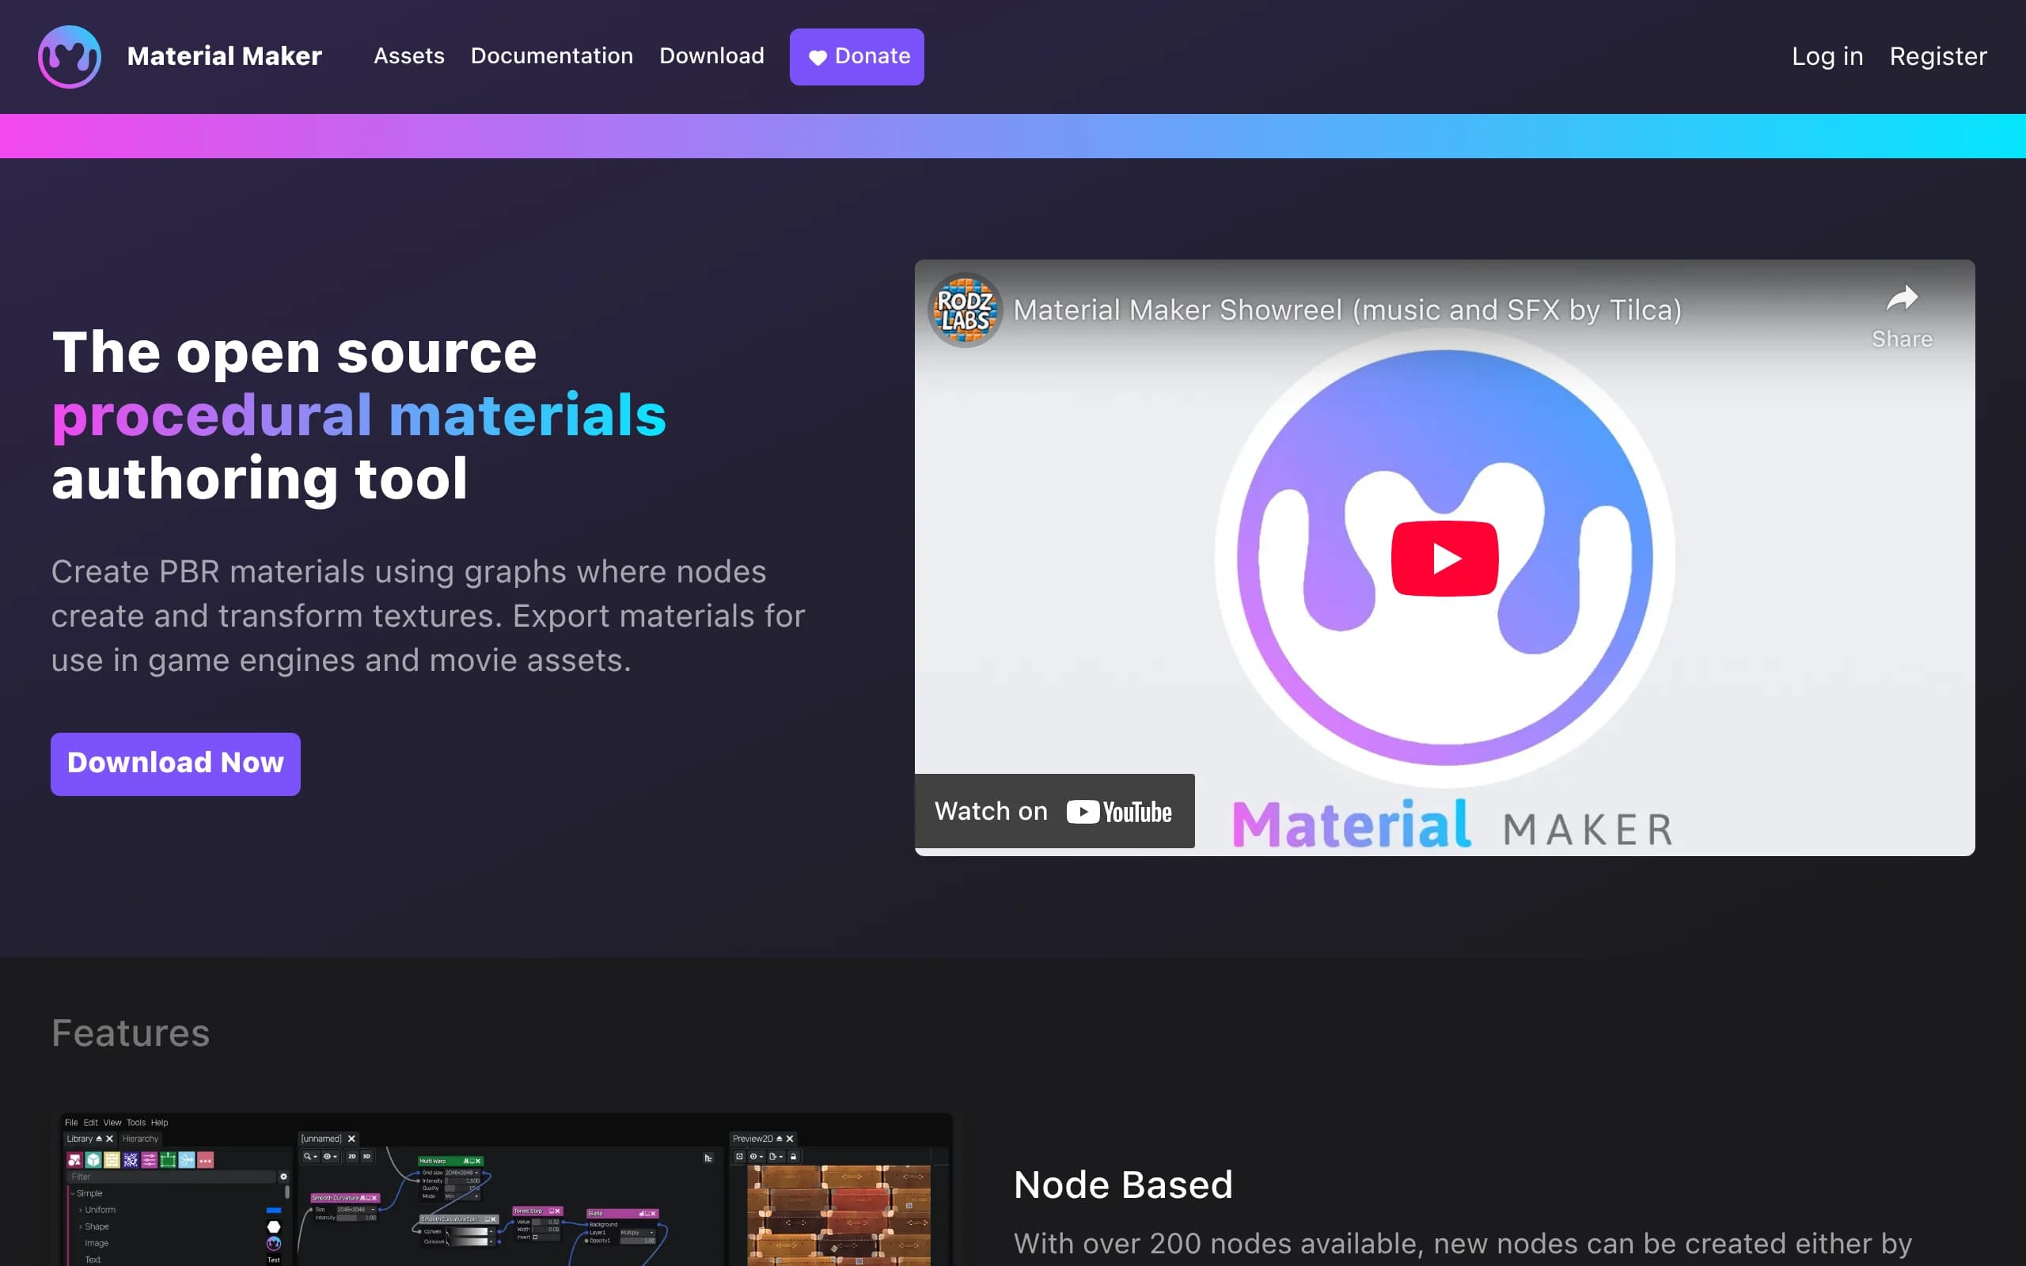Viewport: 2026px width, 1266px height.
Task: Play the Material Maker Showreel video
Action: [1444, 559]
